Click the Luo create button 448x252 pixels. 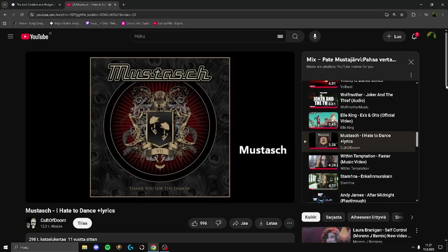click(394, 36)
